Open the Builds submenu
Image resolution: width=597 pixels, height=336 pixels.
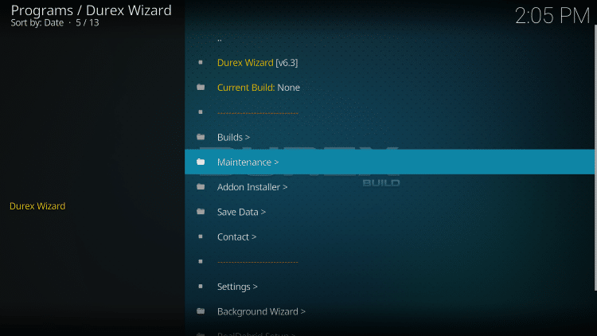click(x=233, y=137)
